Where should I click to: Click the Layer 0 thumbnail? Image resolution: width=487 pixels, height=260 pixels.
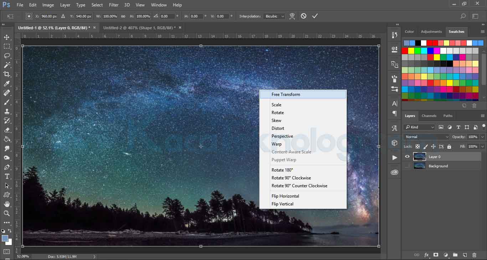click(x=419, y=157)
